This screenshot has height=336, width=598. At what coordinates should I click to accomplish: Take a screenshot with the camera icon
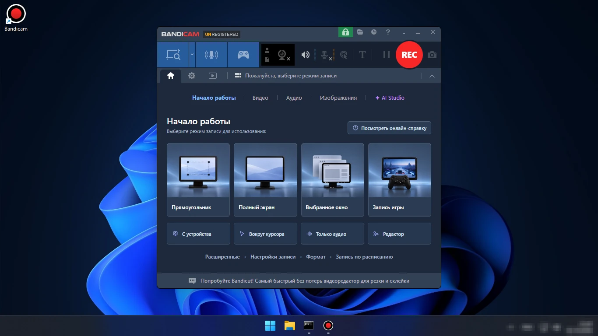[x=432, y=55]
